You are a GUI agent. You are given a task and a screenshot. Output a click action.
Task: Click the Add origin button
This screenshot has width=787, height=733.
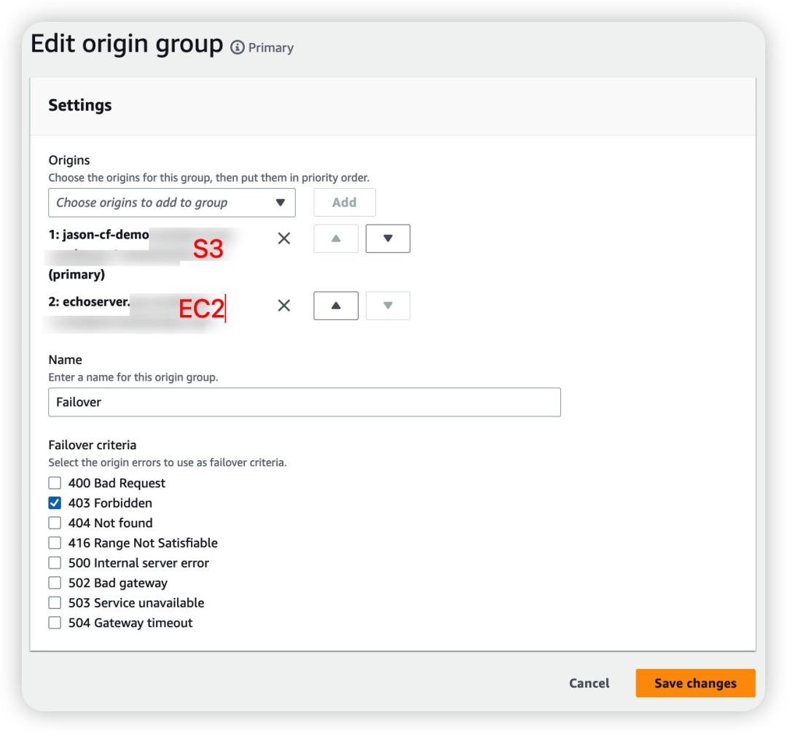coord(345,203)
